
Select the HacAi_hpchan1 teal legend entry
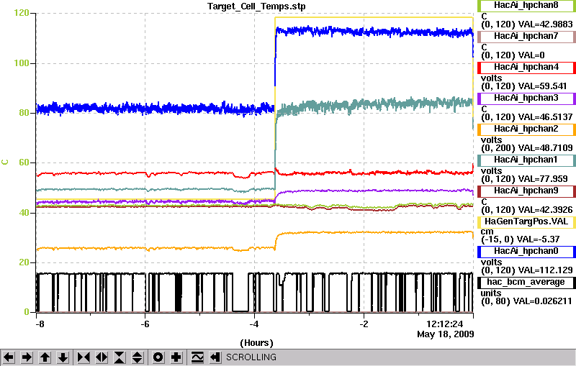pyautogui.click(x=526, y=160)
